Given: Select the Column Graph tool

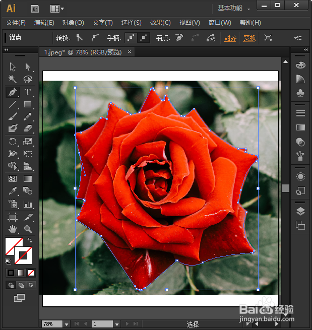Looking at the screenshot, I should pos(28,204).
